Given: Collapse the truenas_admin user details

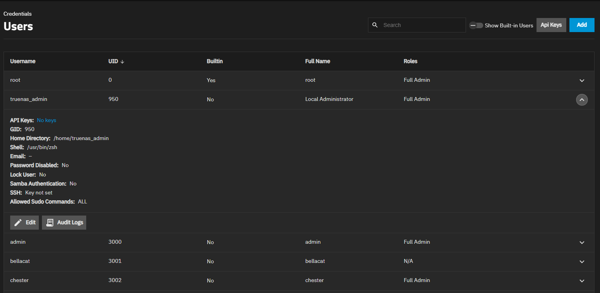Looking at the screenshot, I should [582, 100].
